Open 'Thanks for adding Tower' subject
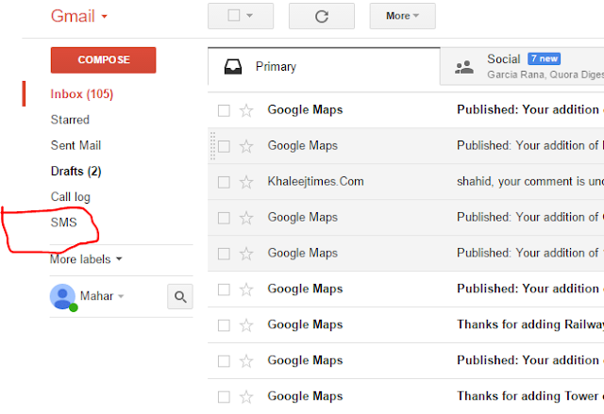The width and height of the screenshot is (604, 414). click(x=530, y=396)
